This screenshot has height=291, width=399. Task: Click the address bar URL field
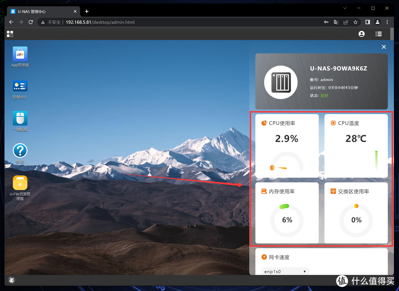pyautogui.click(x=185, y=22)
